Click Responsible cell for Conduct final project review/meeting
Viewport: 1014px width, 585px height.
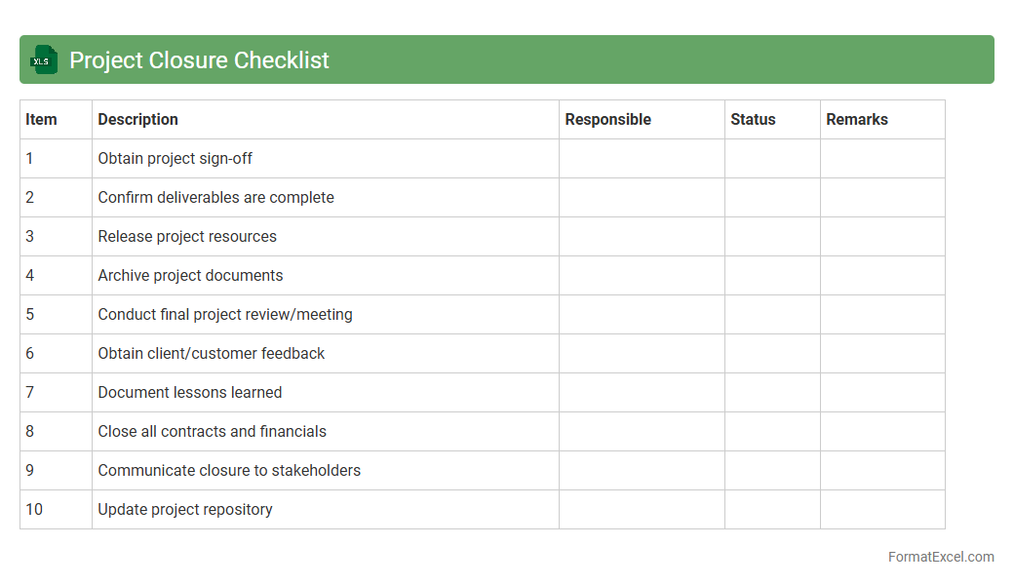click(642, 315)
